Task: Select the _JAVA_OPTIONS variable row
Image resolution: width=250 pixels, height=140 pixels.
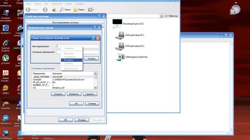Action: click(x=62, y=77)
